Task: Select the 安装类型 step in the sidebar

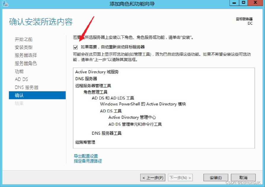Action: pos(24,47)
